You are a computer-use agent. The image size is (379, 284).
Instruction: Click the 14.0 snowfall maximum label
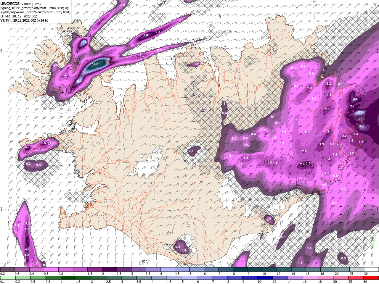(95, 64)
